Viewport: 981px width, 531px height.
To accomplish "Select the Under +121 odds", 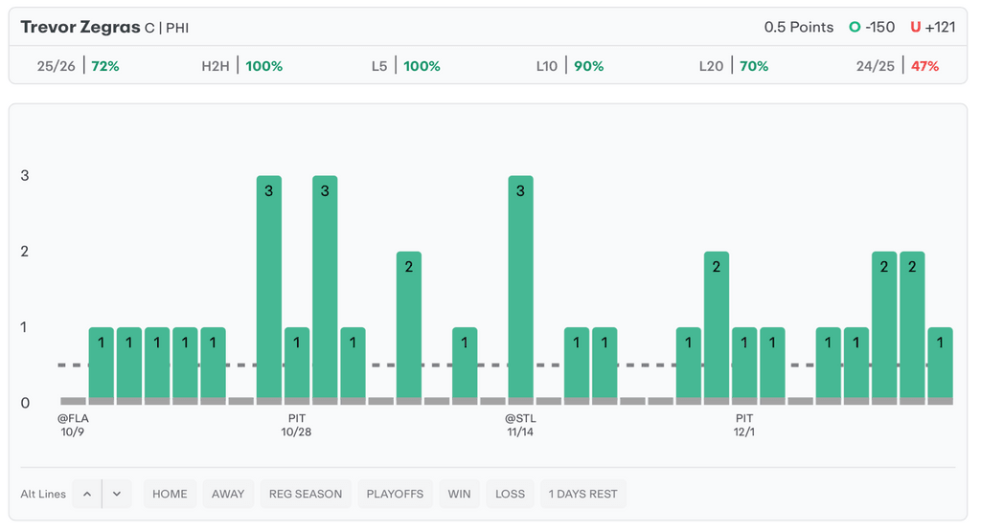I will 933,27.
